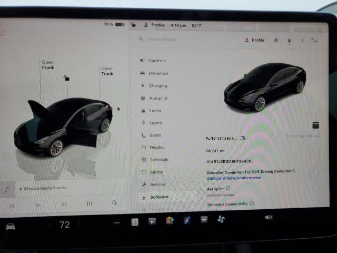Tap the Autopilot Computer info line
Screen dimensions: 337x253
251,172
